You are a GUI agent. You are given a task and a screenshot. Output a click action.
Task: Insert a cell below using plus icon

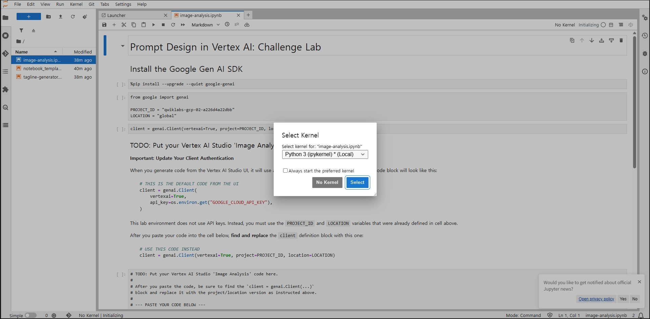click(x=114, y=25)
